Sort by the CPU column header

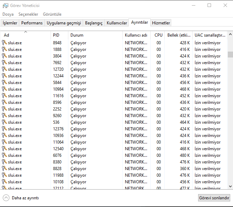click(x=158, y=35)
